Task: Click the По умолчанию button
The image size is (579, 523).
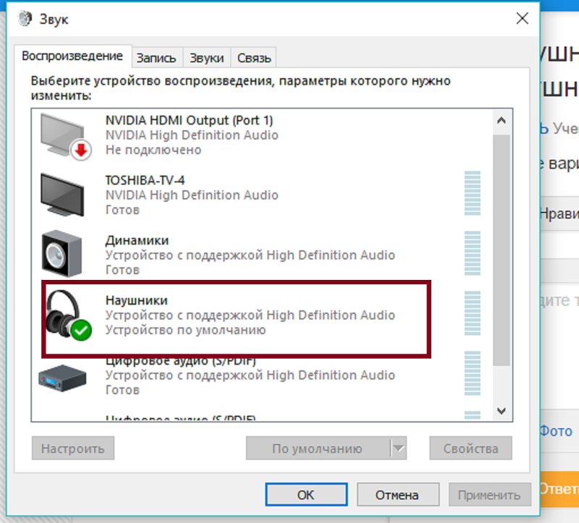Action: click(317, 448)
